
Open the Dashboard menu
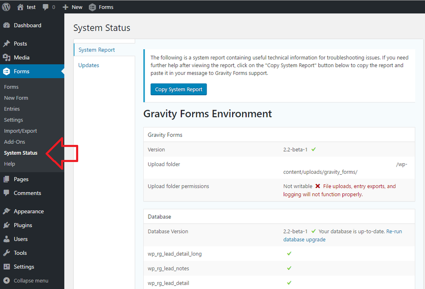pos(28,25)
